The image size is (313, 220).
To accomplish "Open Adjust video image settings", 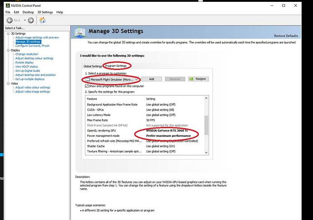I will [x=33, y=92].
